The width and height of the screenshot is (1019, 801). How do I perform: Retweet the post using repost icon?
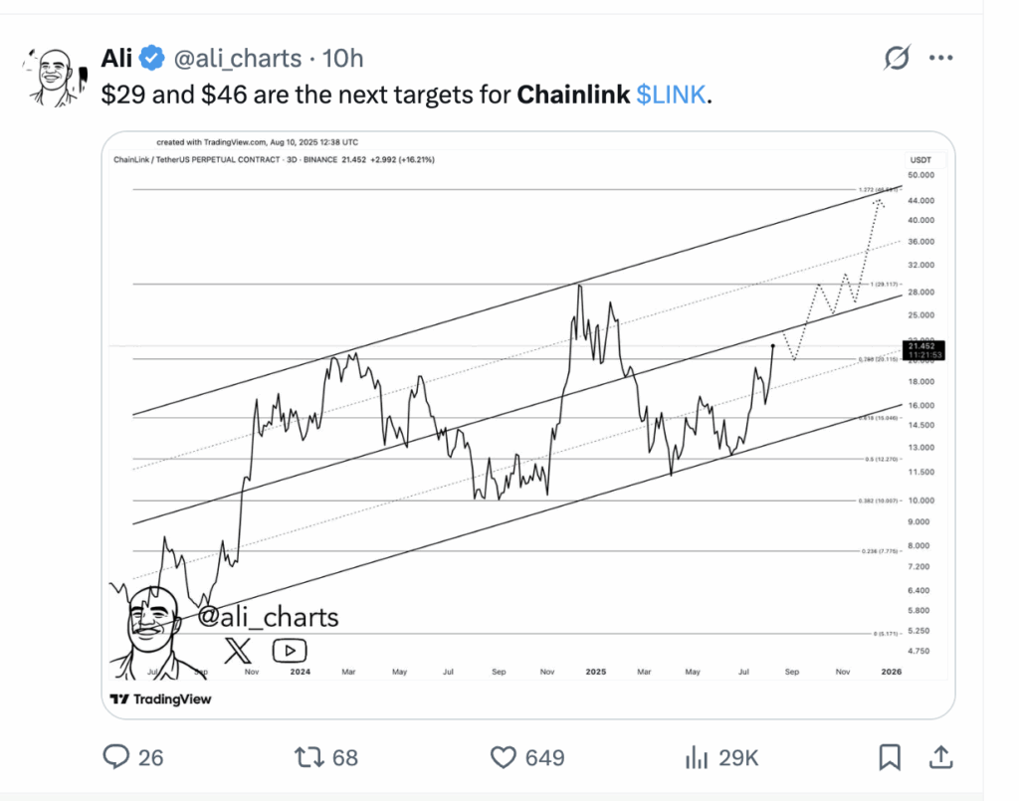[x=308, y=757]
